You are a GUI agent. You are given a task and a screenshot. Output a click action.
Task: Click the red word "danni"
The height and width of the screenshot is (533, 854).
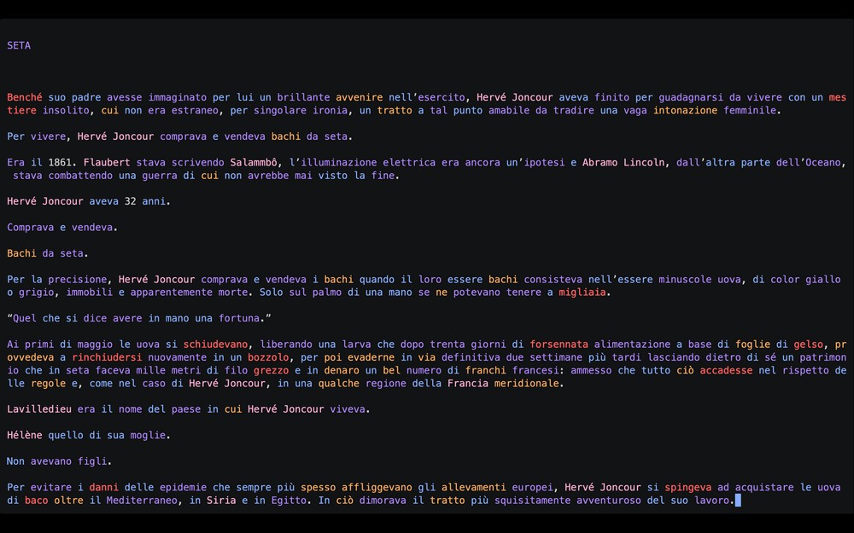(104, 487)
